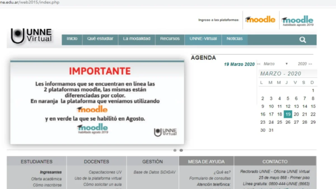
Task: Click the UNNE Virtual logo inside the Importante banner
Action: [165, 132]
